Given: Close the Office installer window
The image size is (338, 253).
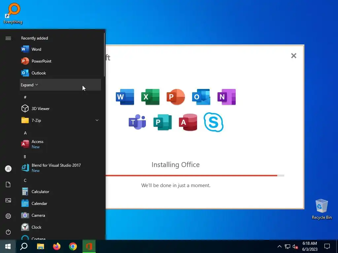Looking at the screenshot, I should coord(293,56).
